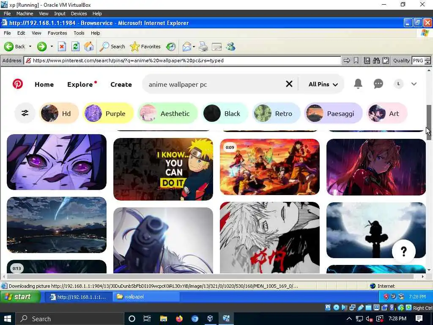433x325 pixels.
Task: Open the black and white manga pin
Action: pyautogui.click(x=270, y=238)
